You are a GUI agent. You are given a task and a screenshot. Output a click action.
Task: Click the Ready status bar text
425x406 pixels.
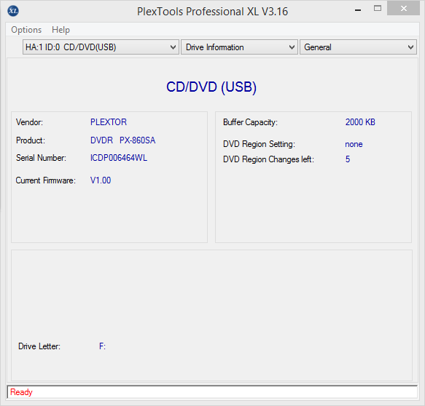(x=21, y=392)
